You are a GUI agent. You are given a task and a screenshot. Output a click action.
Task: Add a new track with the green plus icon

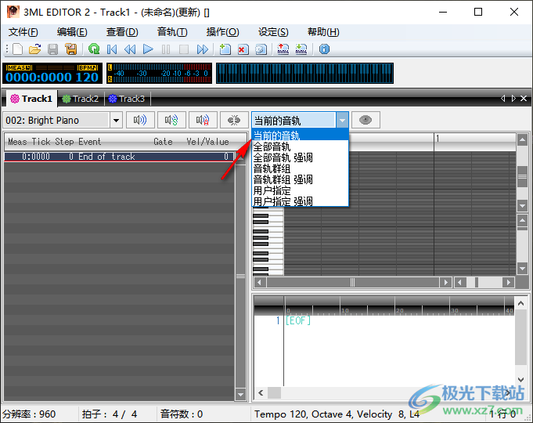pyautogui.click(x=225, y=49)
